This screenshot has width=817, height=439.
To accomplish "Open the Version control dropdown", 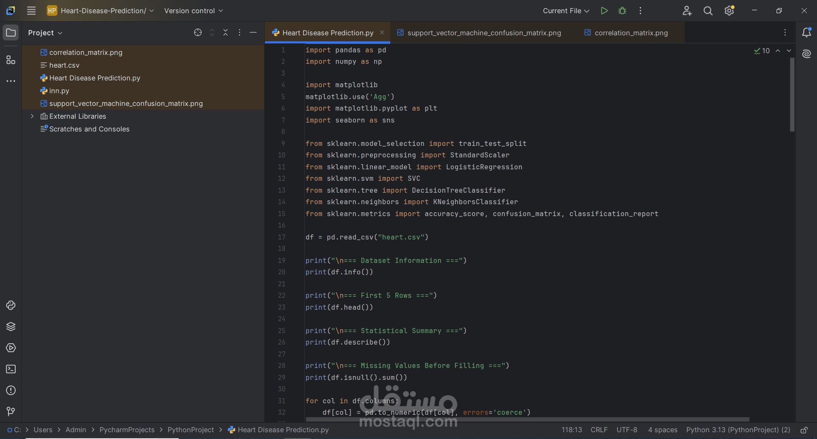I will (x=194, y=11).
